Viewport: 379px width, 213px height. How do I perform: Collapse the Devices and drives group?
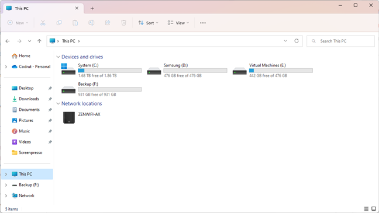58,57
